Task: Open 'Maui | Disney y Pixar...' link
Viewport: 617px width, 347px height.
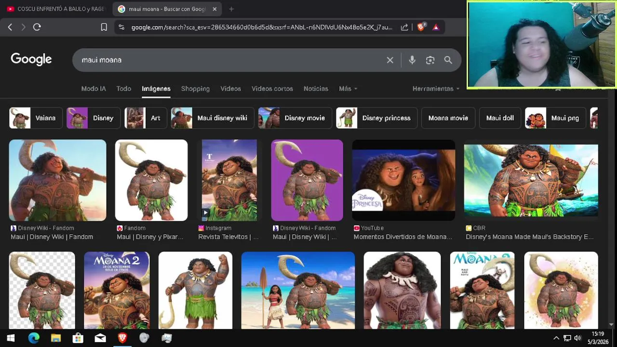Action: click(x=150, y=237)
